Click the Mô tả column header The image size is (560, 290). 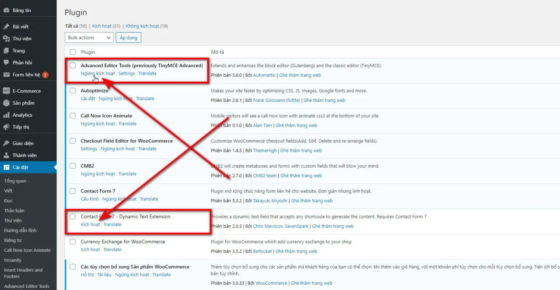click(217, 52)
